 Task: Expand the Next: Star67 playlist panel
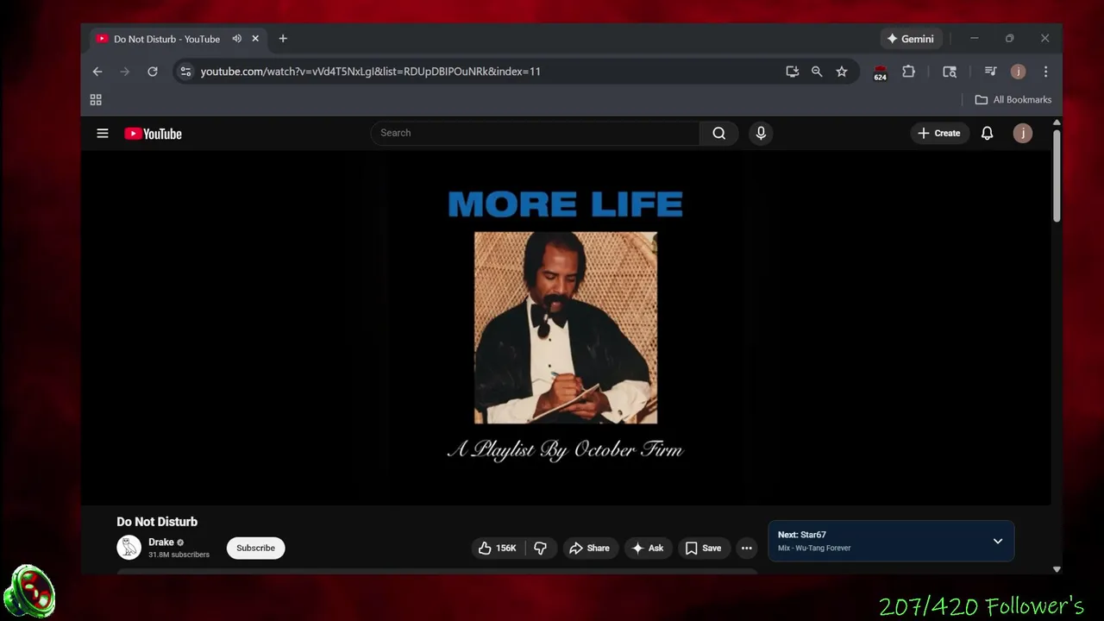(x=998, y=541)
